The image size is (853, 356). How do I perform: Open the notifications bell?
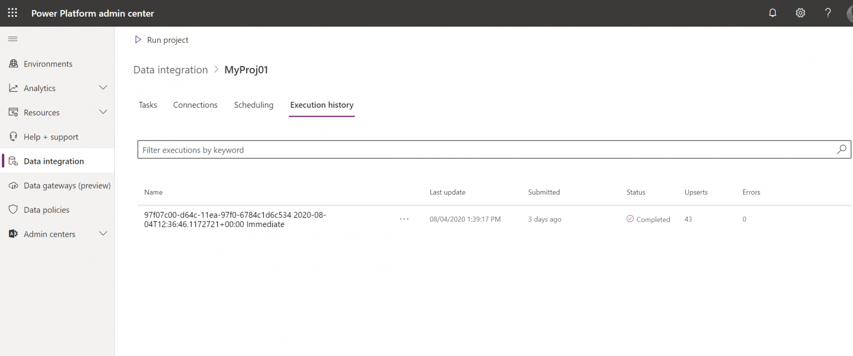point(772,12)
